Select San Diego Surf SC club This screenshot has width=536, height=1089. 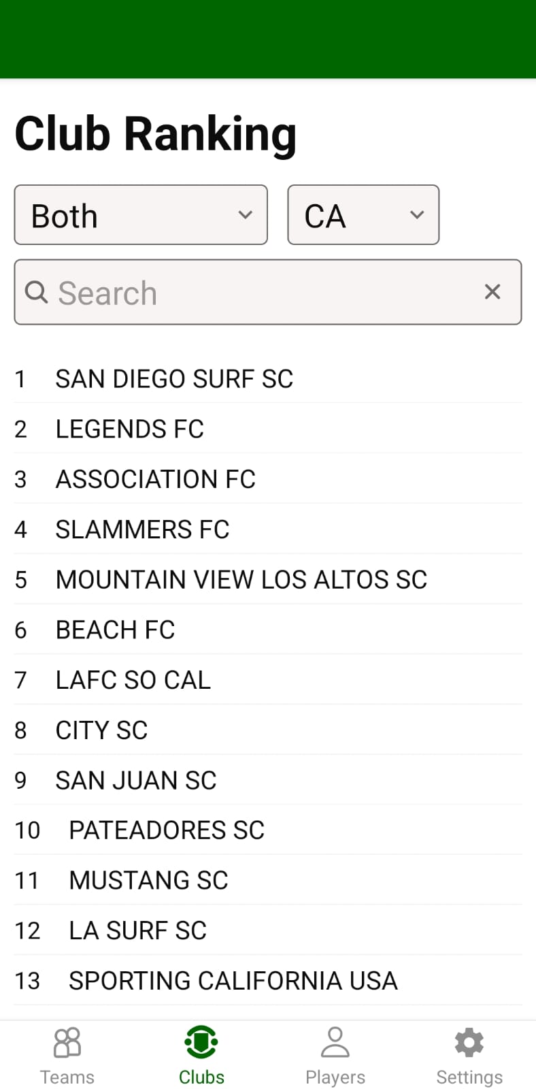(174, 379)
